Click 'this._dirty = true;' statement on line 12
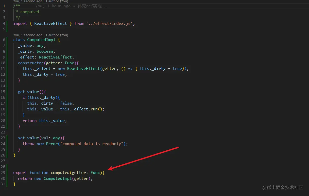 click(45, 74)
